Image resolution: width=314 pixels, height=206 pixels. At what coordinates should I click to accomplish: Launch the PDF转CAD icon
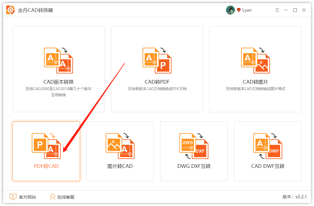tap(46, 146)
